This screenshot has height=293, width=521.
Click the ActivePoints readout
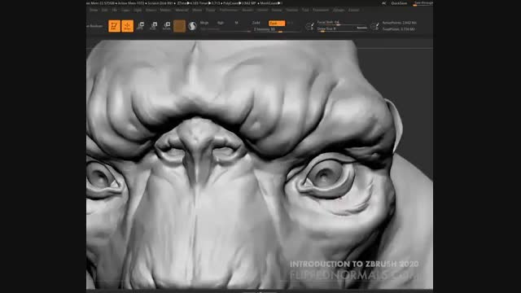tap(400, 23)
